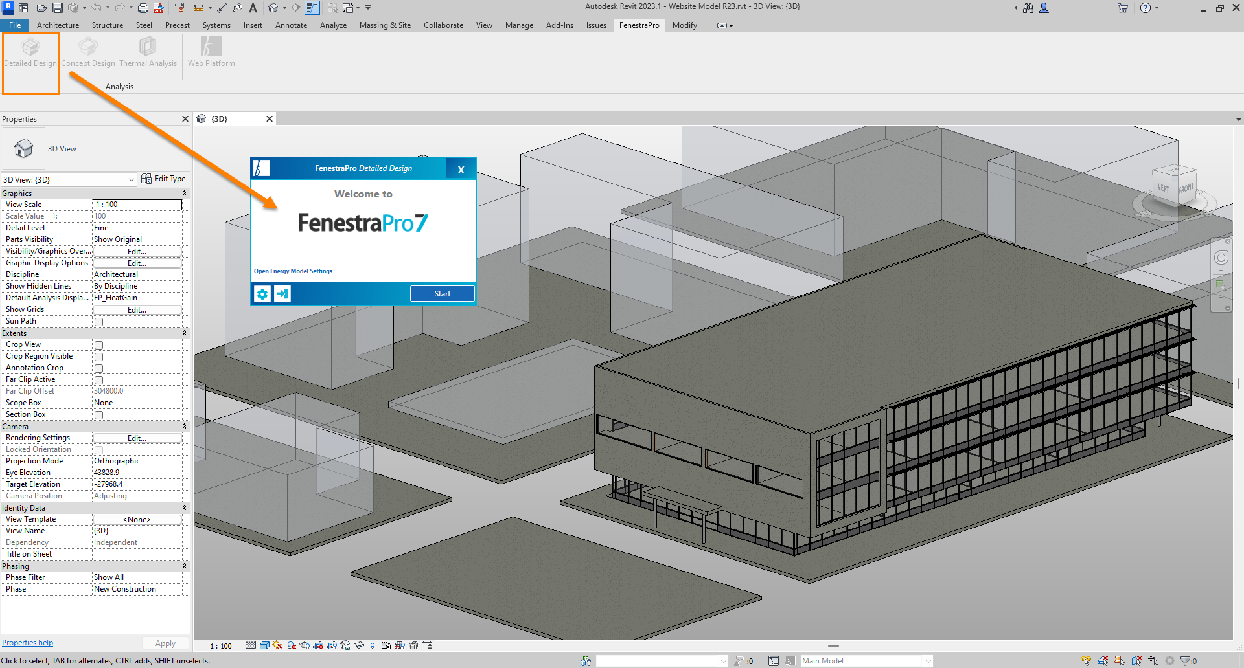Collapse the Graphics properties section

(184, 193)
